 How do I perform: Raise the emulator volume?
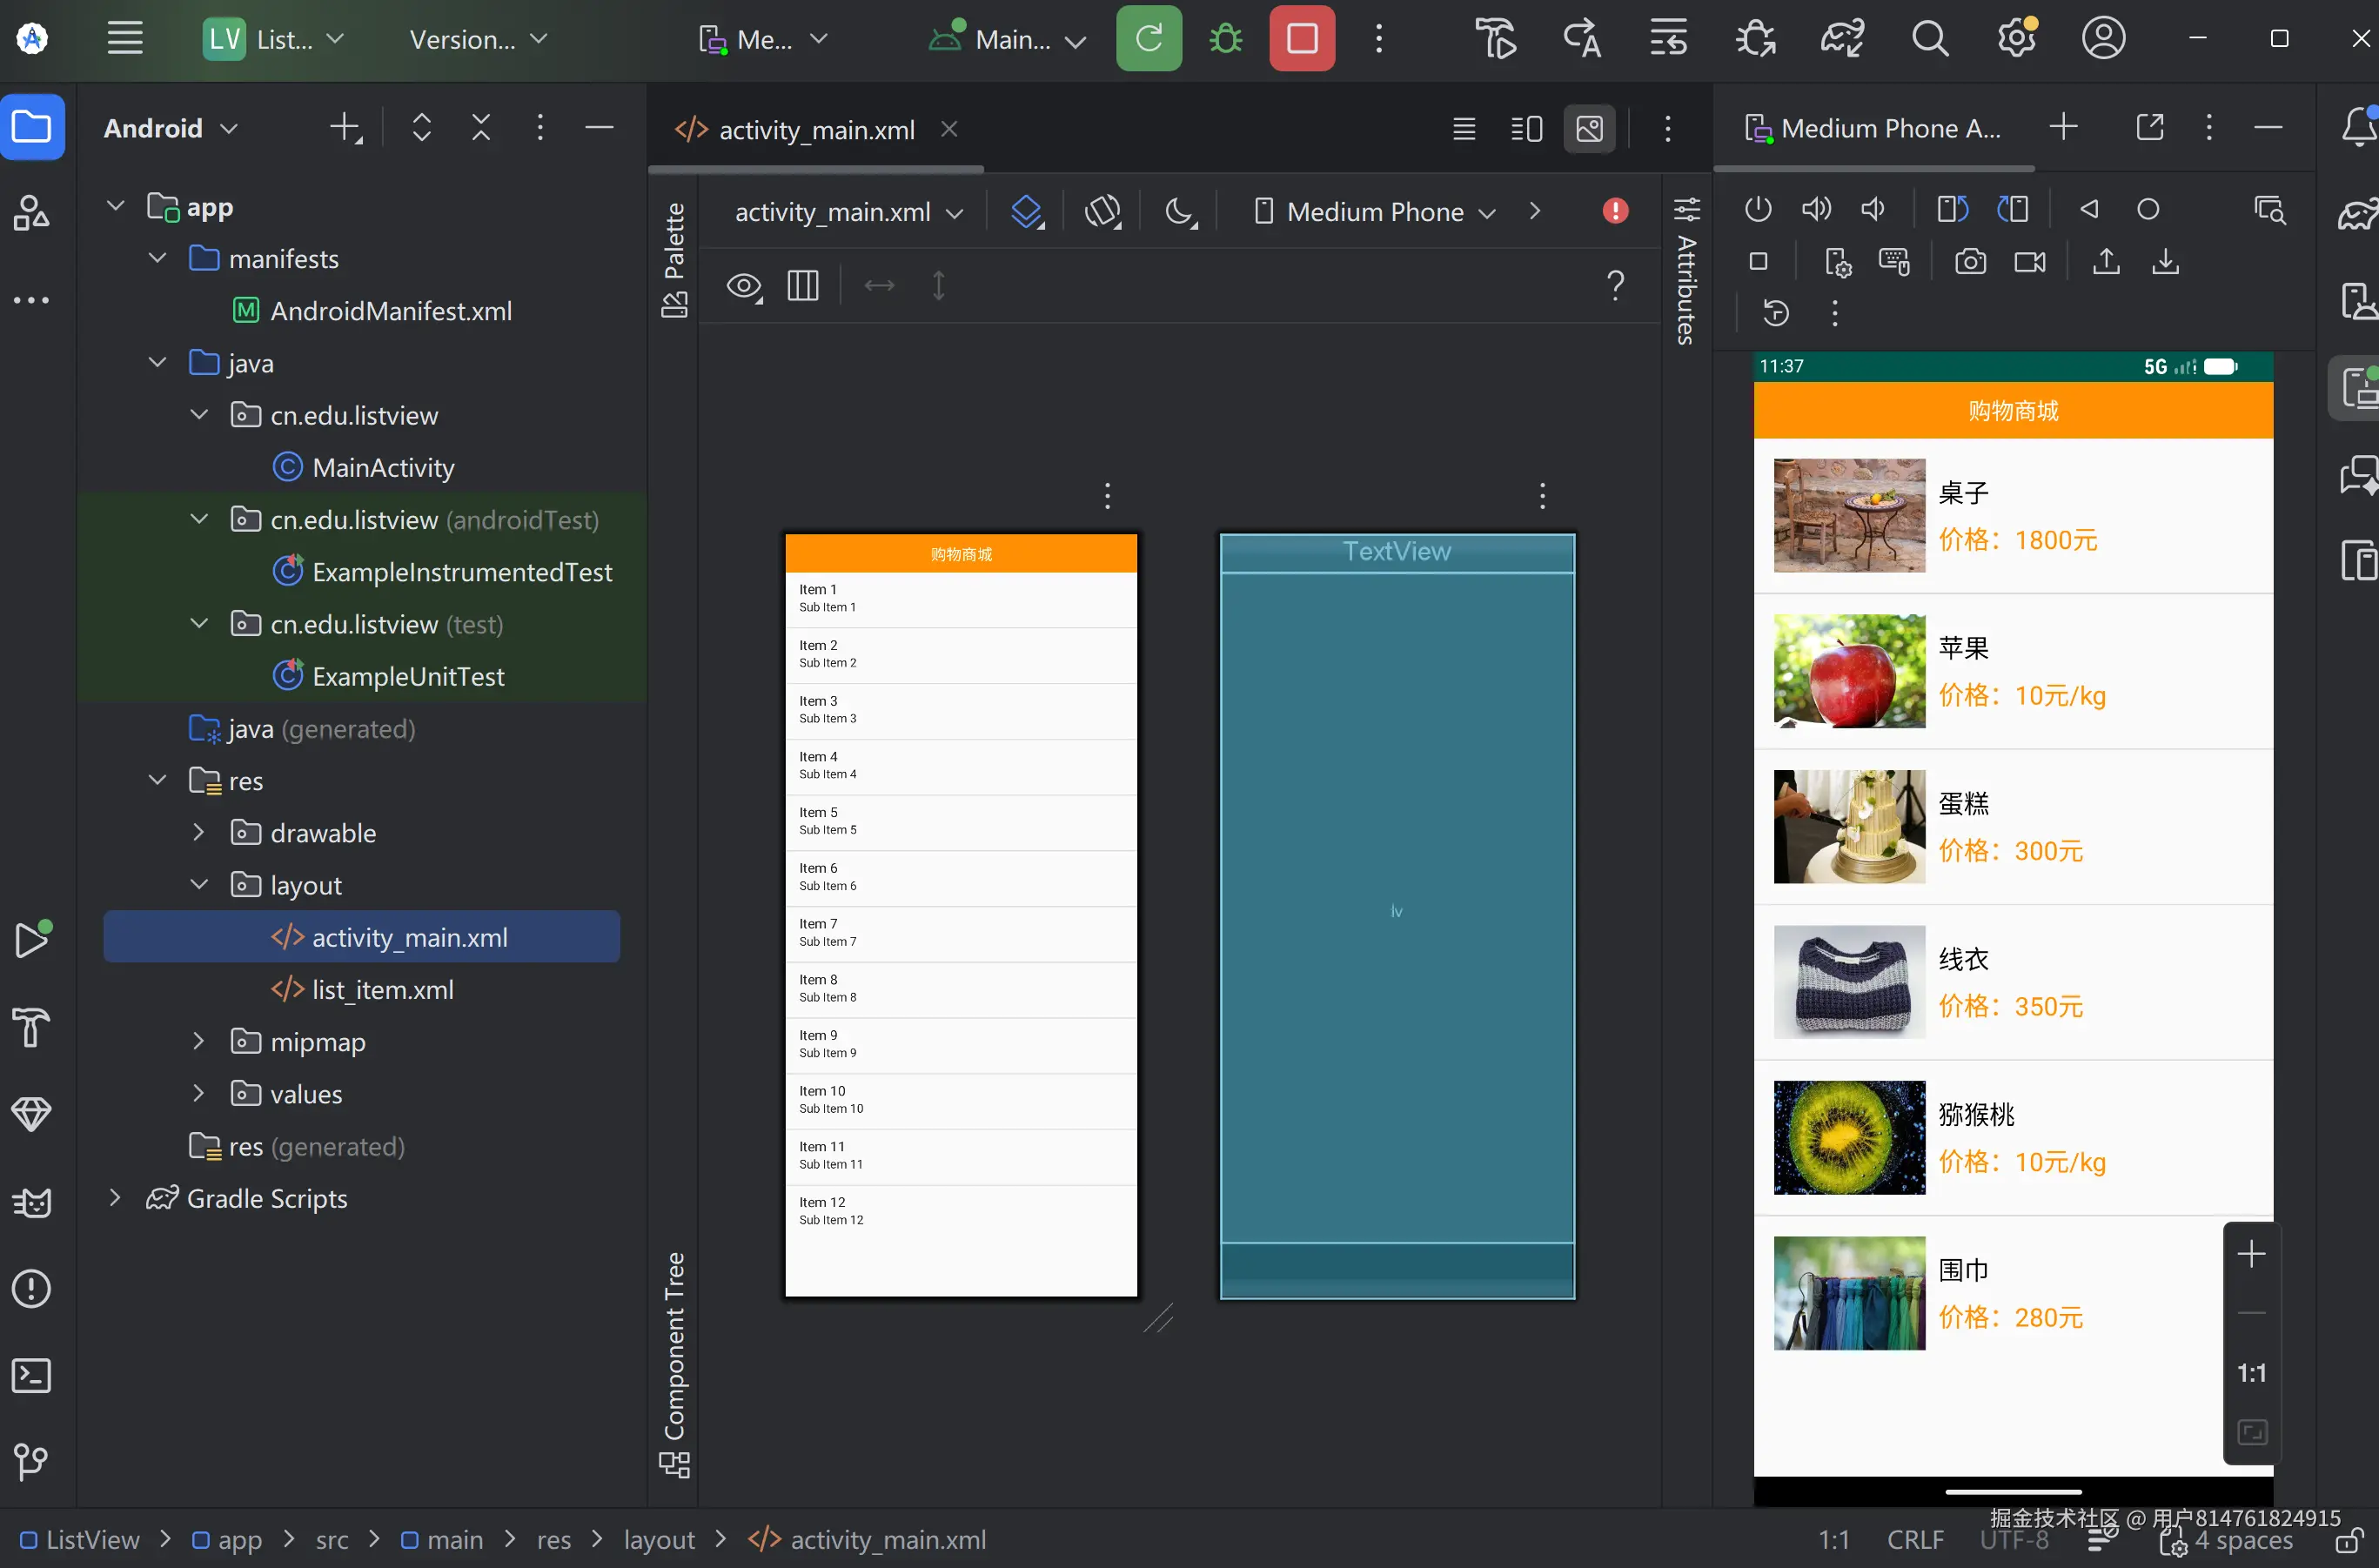(1816, 209)
